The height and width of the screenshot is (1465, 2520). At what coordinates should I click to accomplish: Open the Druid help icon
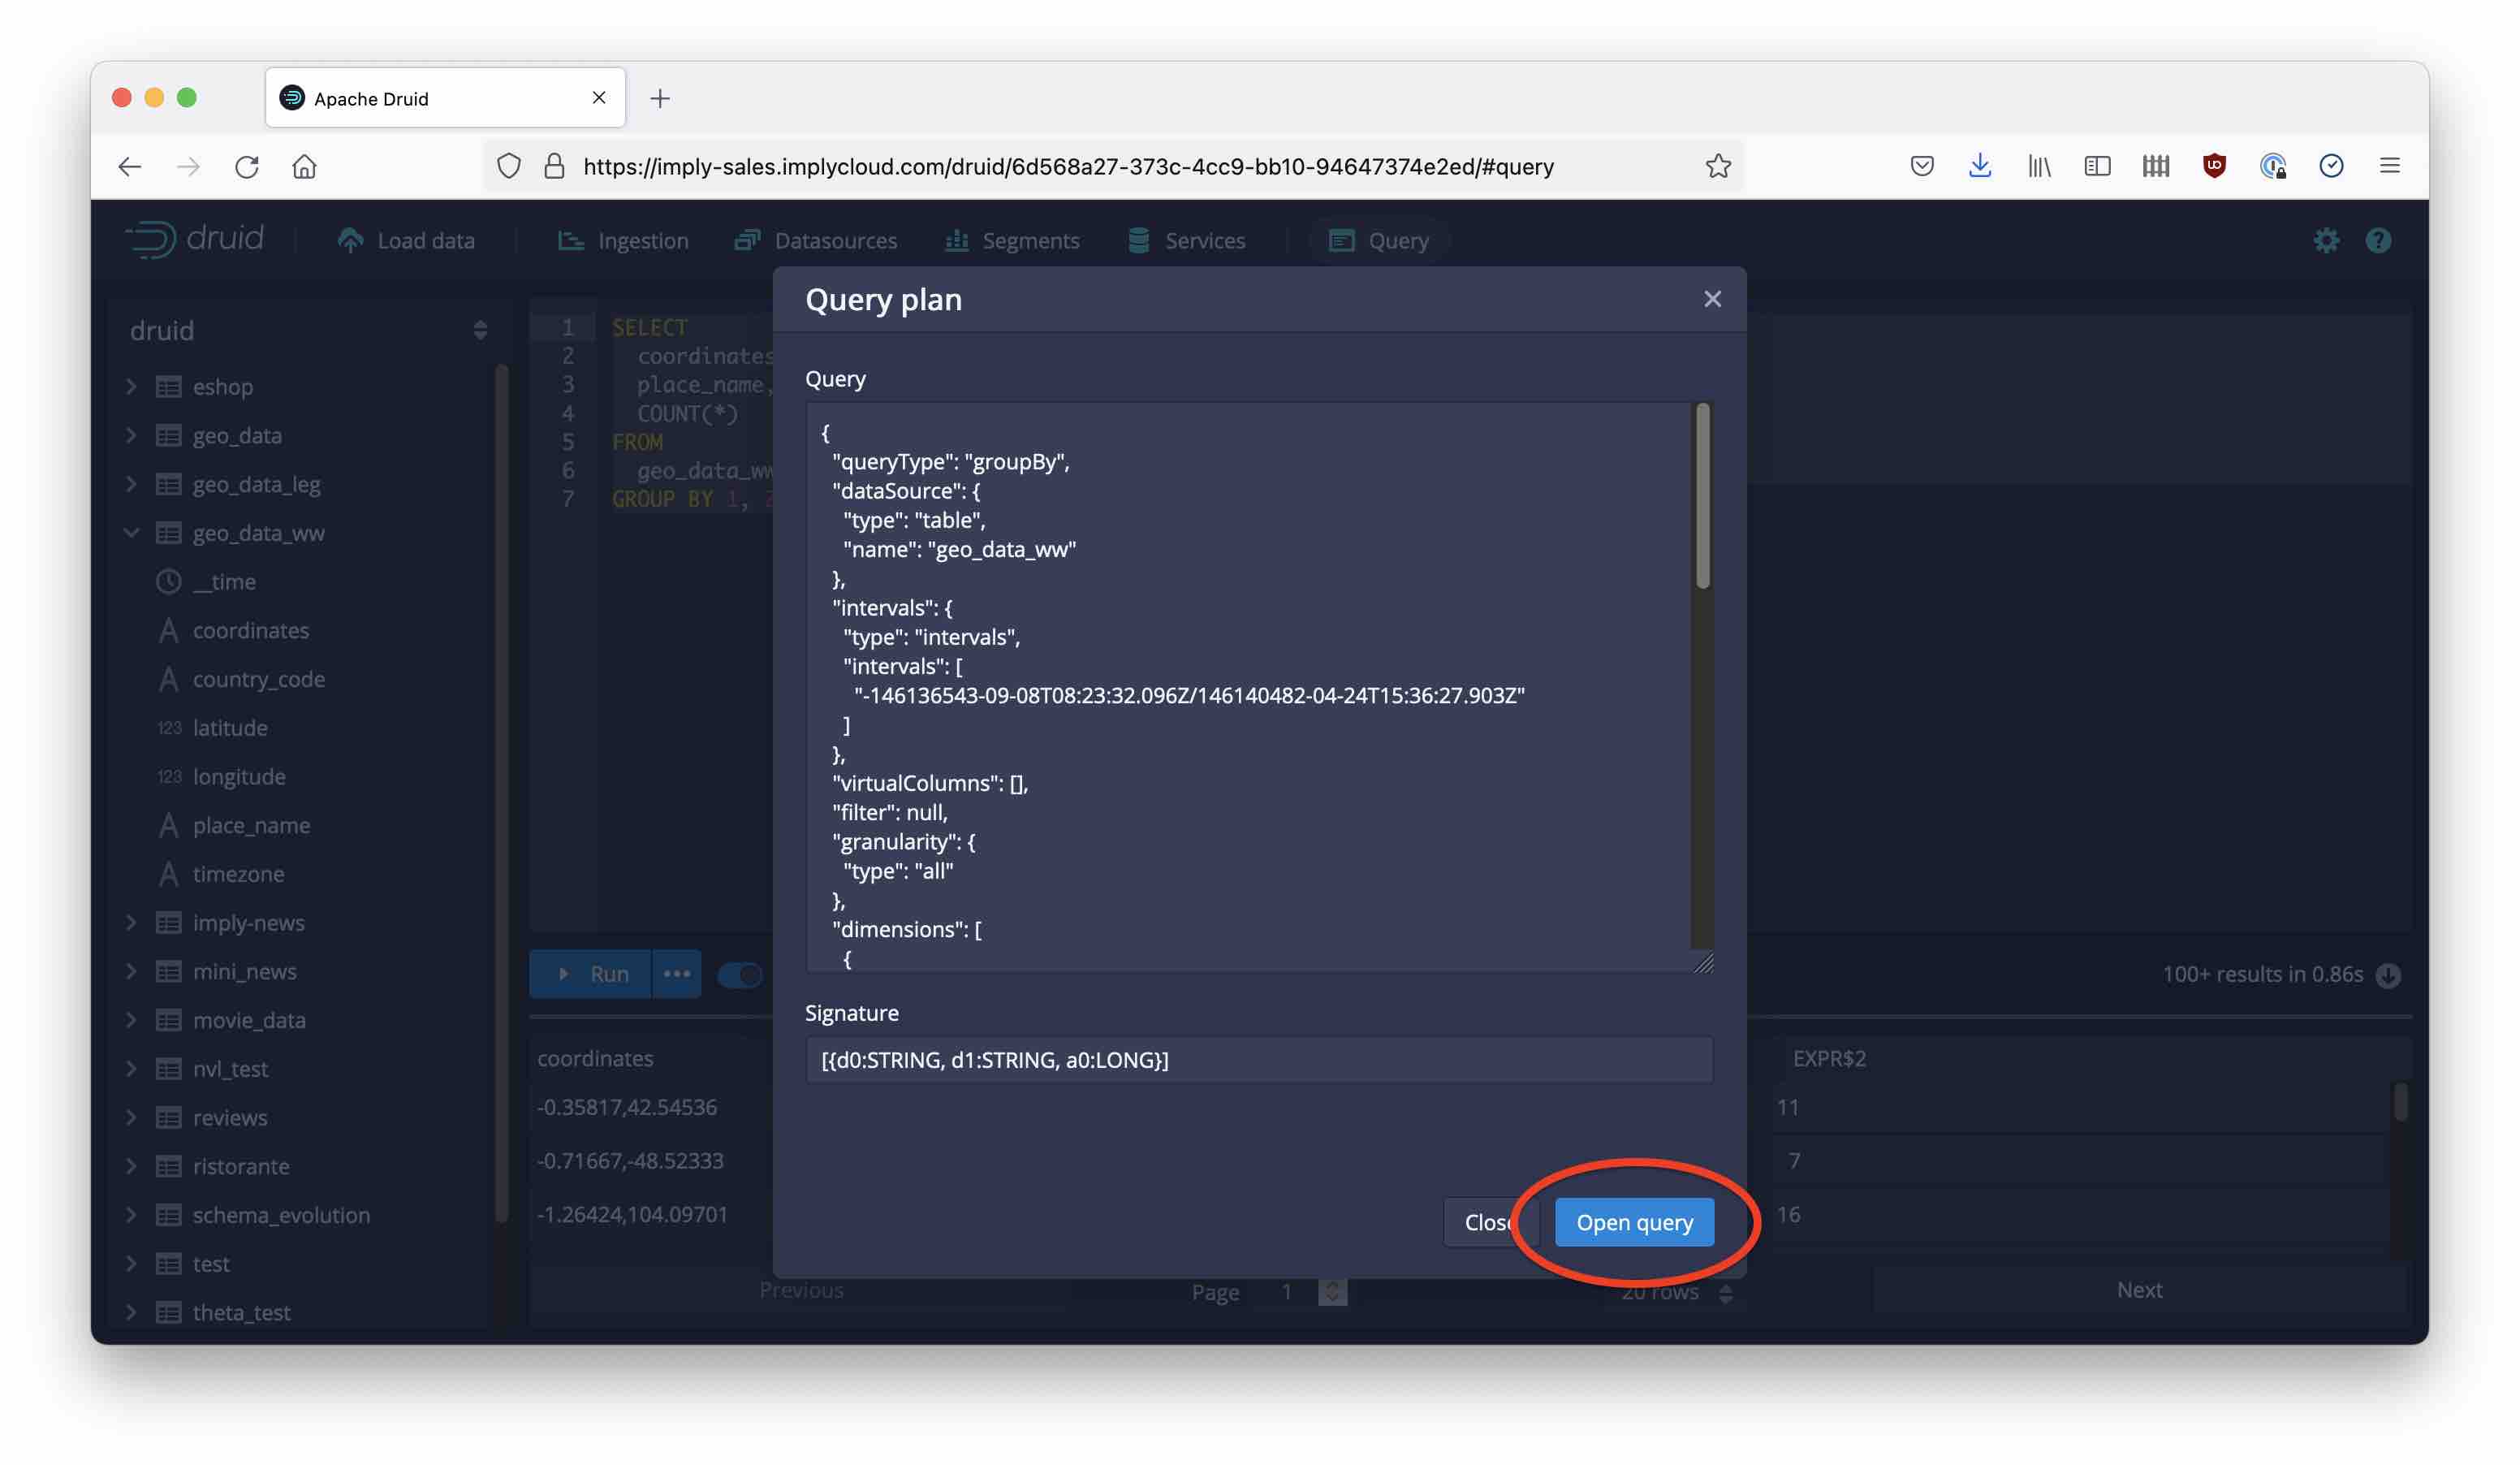[x=2378, y=240]
